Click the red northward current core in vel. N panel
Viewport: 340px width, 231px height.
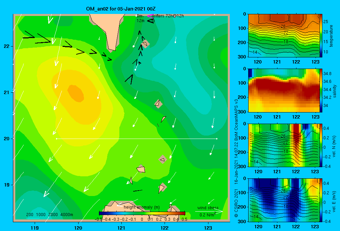296,136
